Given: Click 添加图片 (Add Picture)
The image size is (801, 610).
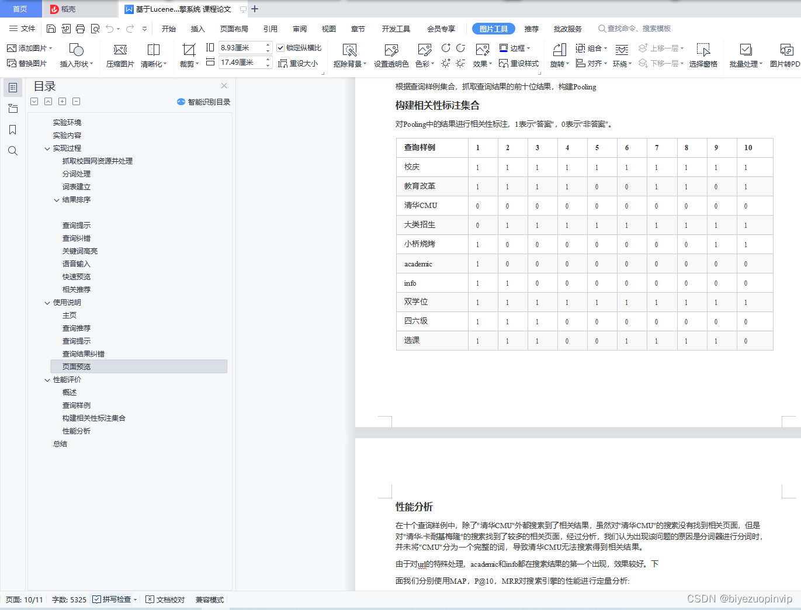Looking at the screenshot, I should click(x=29, y=48).
